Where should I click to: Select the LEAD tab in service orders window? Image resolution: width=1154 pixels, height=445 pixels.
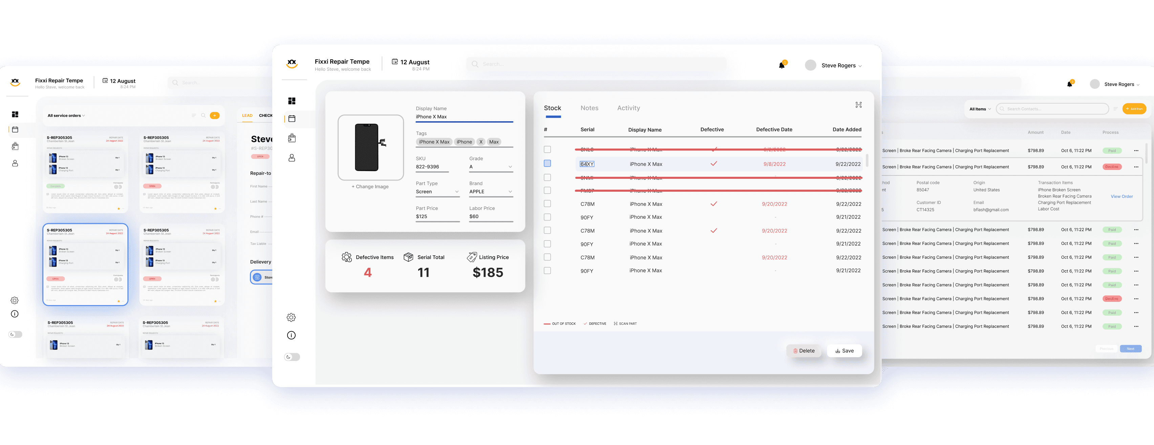tap(247, 115)
